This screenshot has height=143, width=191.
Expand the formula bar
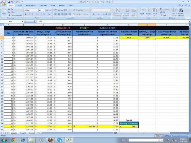[190, 21]
